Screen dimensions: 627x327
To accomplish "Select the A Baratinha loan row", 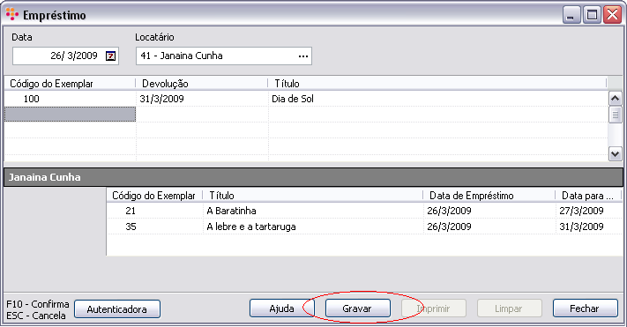I will 365,211.
